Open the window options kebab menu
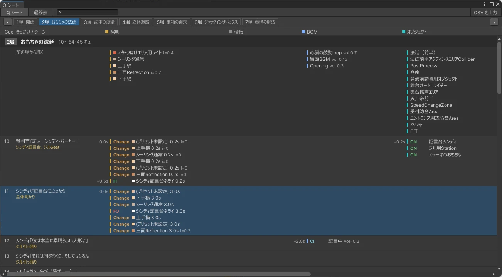 pos(485,4)
